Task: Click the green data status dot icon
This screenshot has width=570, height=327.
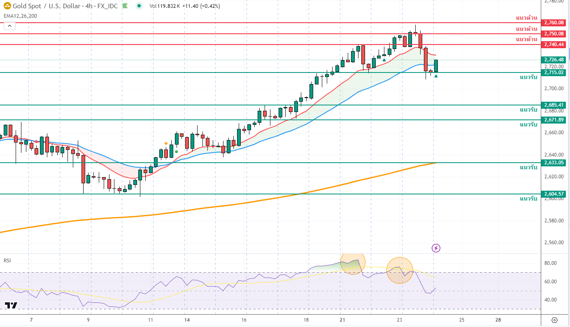Action: pyautogui.click(x=140, y=6)
